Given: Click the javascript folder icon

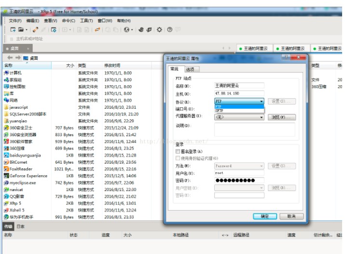Looking at the screenshot, I should pos(6,107).
